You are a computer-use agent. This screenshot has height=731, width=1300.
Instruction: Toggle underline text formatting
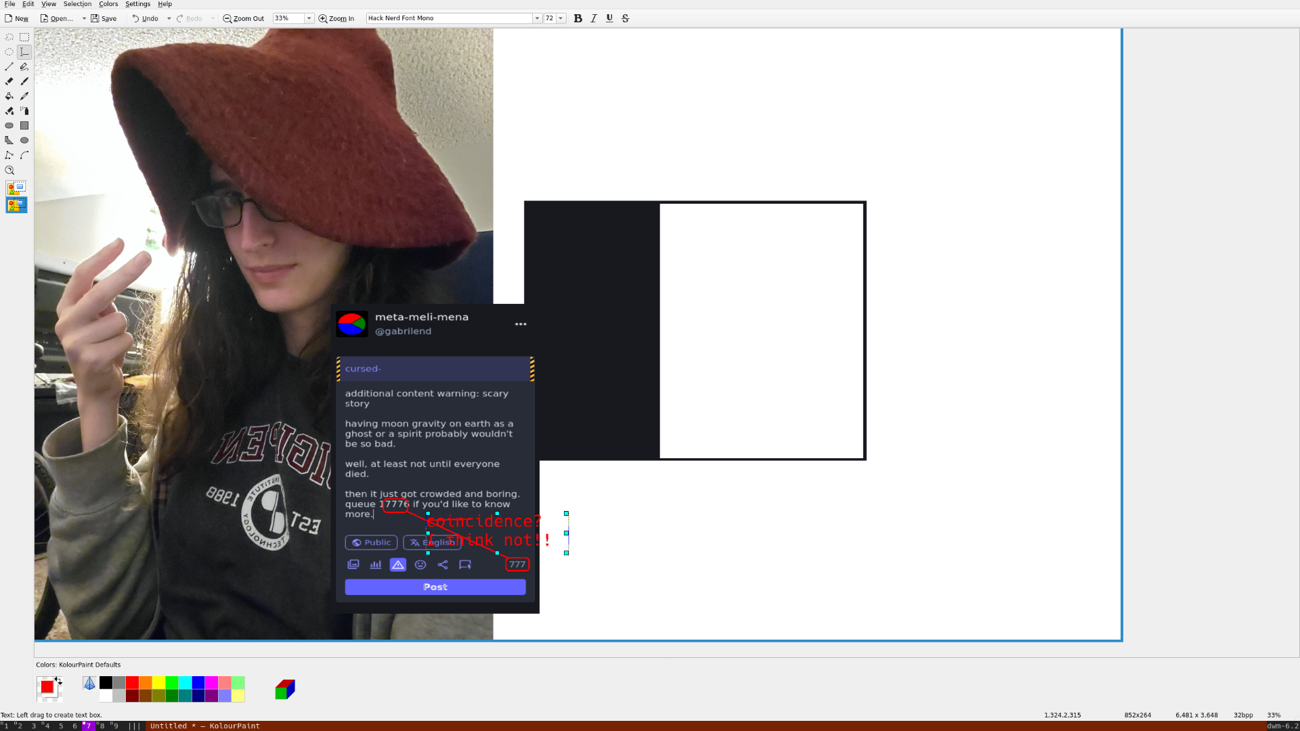609,18
